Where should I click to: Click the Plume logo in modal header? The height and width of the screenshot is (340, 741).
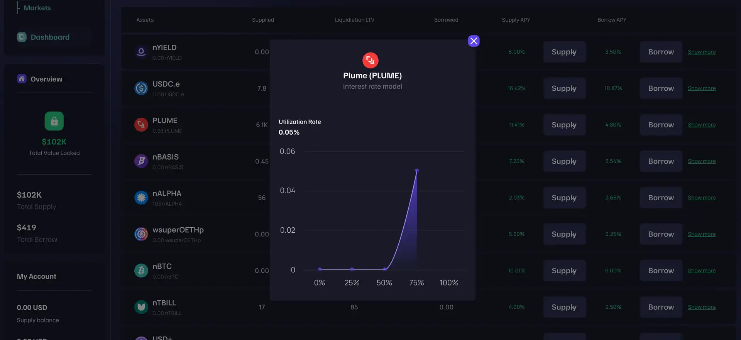pyautogui.click(x=370, y=60)
